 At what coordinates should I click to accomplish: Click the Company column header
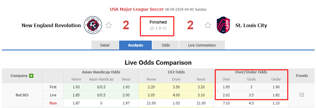pos(19,75)
